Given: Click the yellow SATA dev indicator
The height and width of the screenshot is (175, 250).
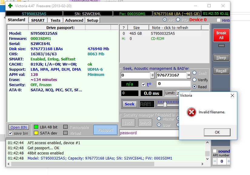Looking at the screenshot, I should pos(36,133).
